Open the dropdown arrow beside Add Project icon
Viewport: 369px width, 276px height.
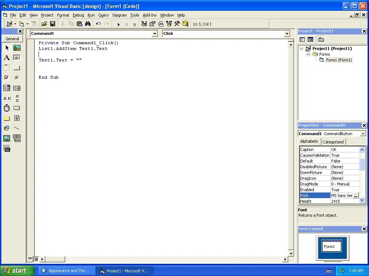pos(15,24)
